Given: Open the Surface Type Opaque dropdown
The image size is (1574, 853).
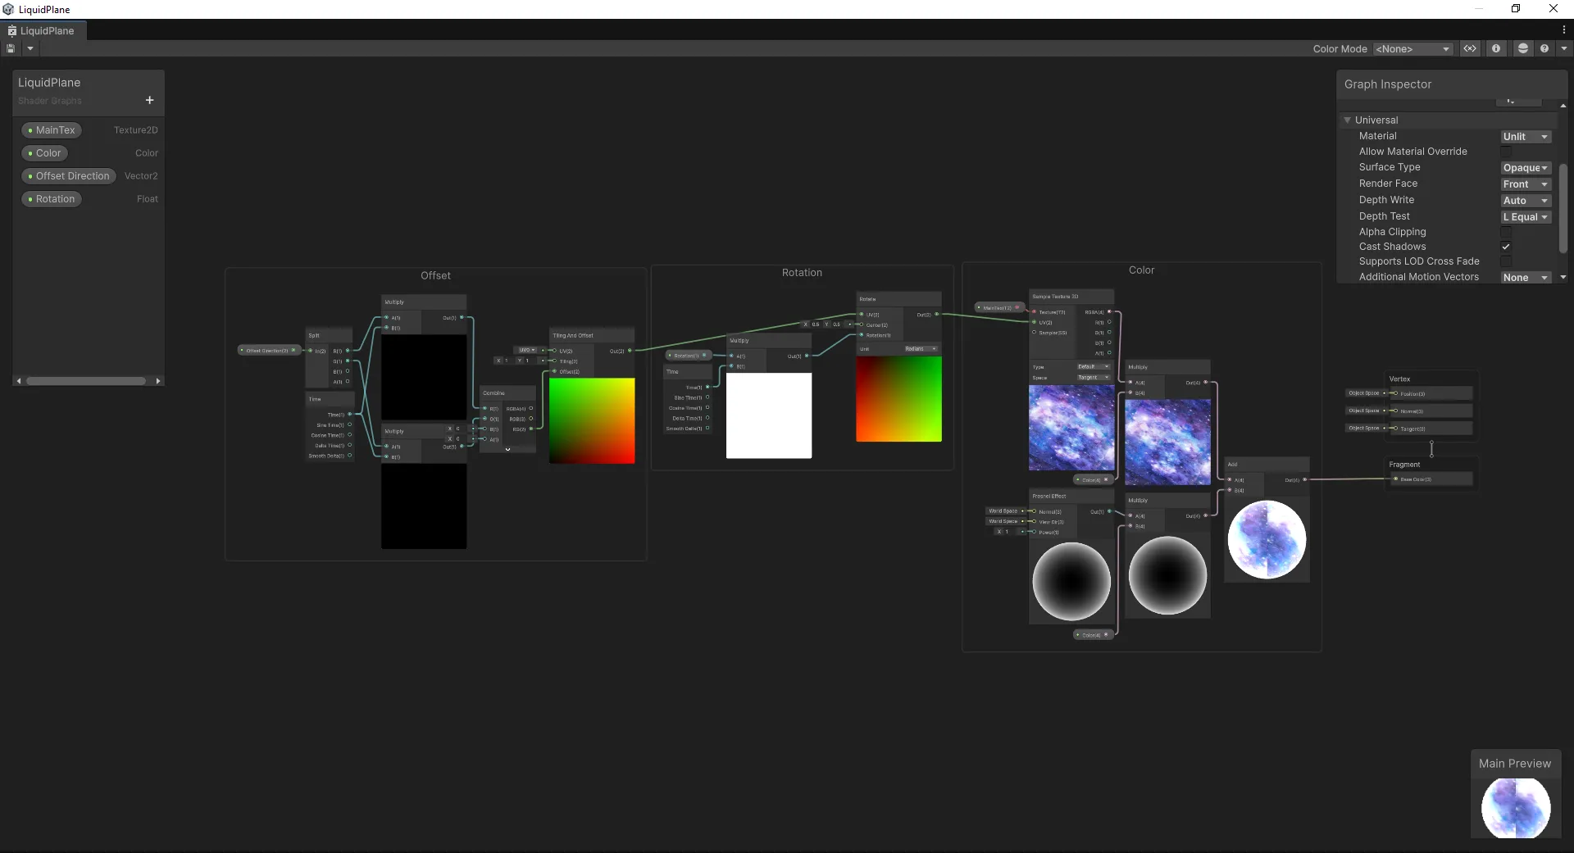Looking at the screenshot, I should point(1525,168).
